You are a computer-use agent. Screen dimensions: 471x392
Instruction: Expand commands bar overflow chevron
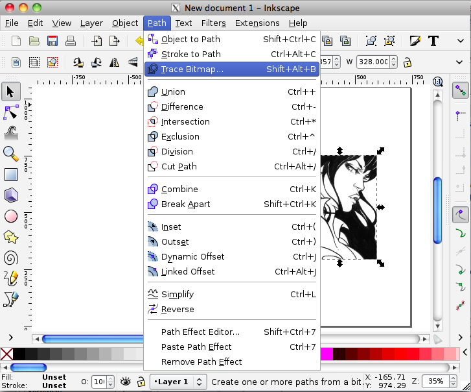point(460,41)
